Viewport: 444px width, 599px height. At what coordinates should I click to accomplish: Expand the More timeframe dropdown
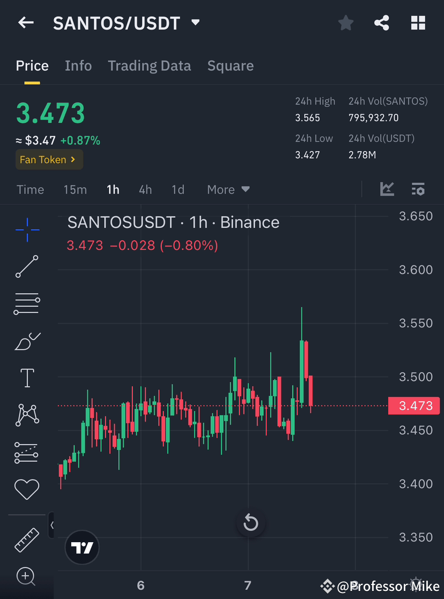[227, 189]
